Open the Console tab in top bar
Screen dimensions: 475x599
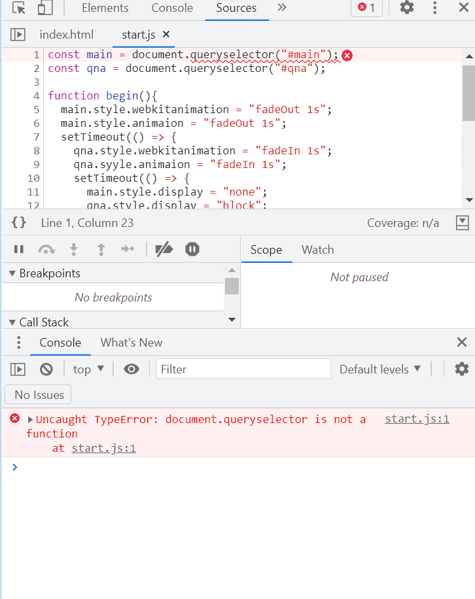172,8
